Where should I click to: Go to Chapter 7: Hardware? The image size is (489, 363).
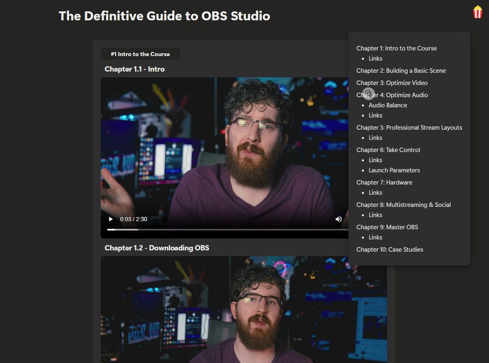[x=384, y=183]
